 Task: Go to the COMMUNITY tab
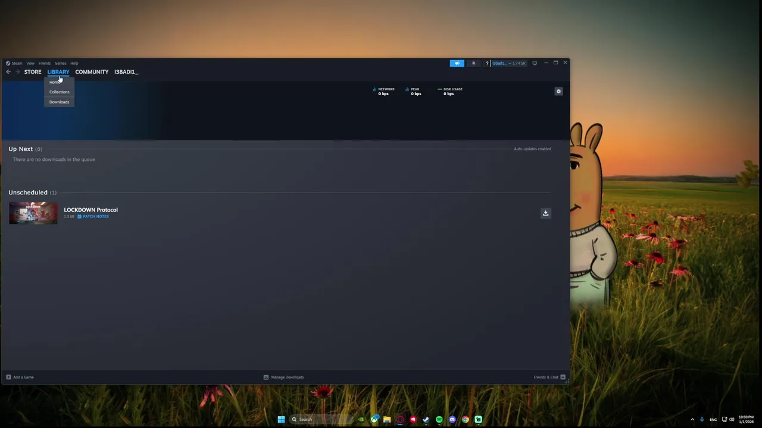pyautogui.click(x=92, y=72)
